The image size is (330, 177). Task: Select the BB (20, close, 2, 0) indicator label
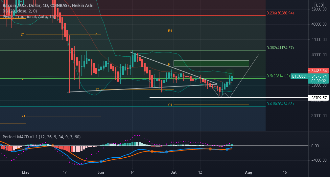[x=20, y=11]
